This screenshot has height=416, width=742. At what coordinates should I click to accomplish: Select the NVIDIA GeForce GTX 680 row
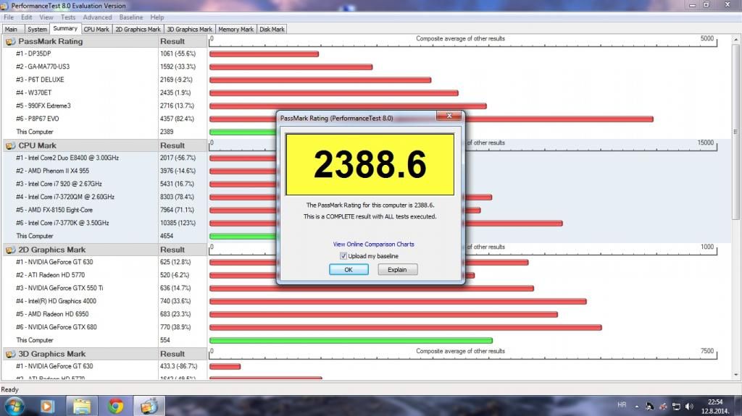pos(104,327)
